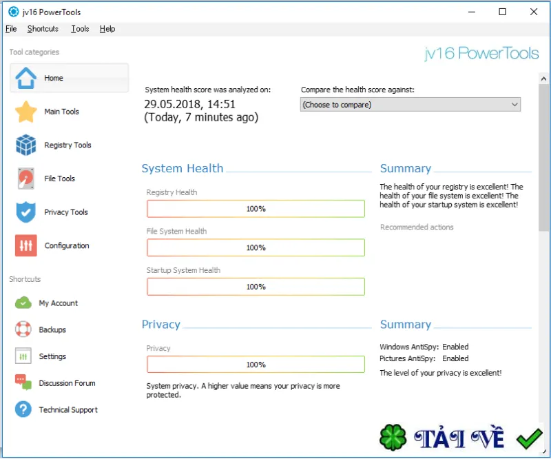Click the vertical scrollbar up arrow
Viewport: 551px width, 459px height.
coord(543,79)
